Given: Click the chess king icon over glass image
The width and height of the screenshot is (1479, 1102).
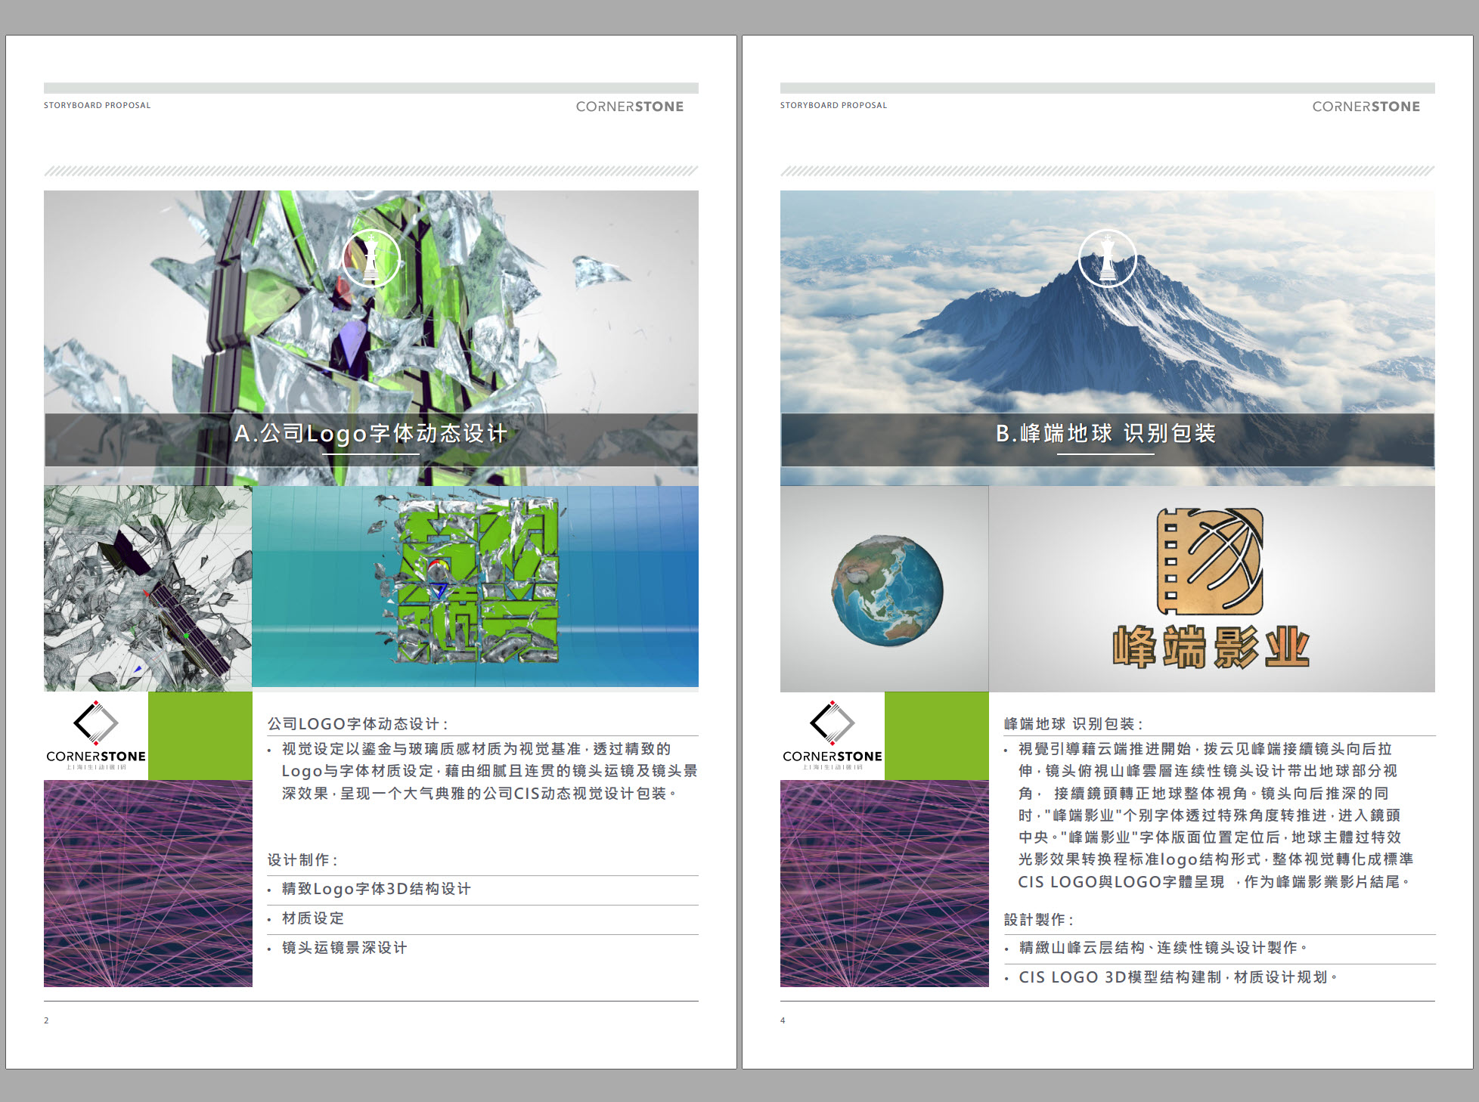Looking at the screenshot, I should point(371,258).
